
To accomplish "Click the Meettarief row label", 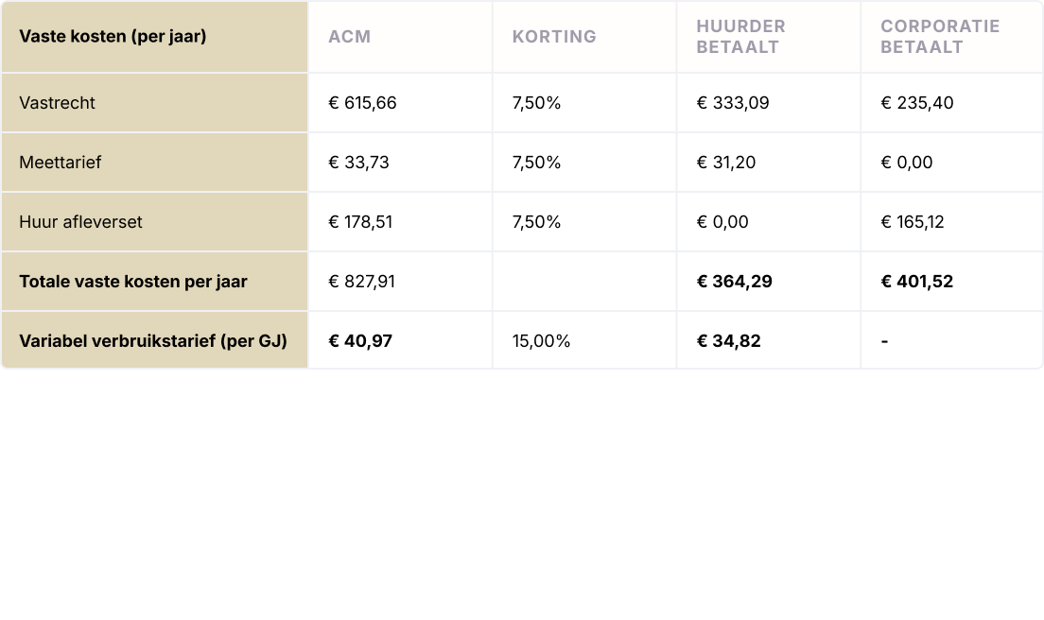I will tap(60, 163).
